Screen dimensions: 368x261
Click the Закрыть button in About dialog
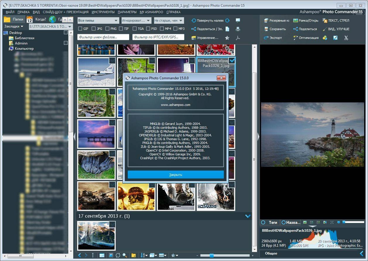(176, 175)
